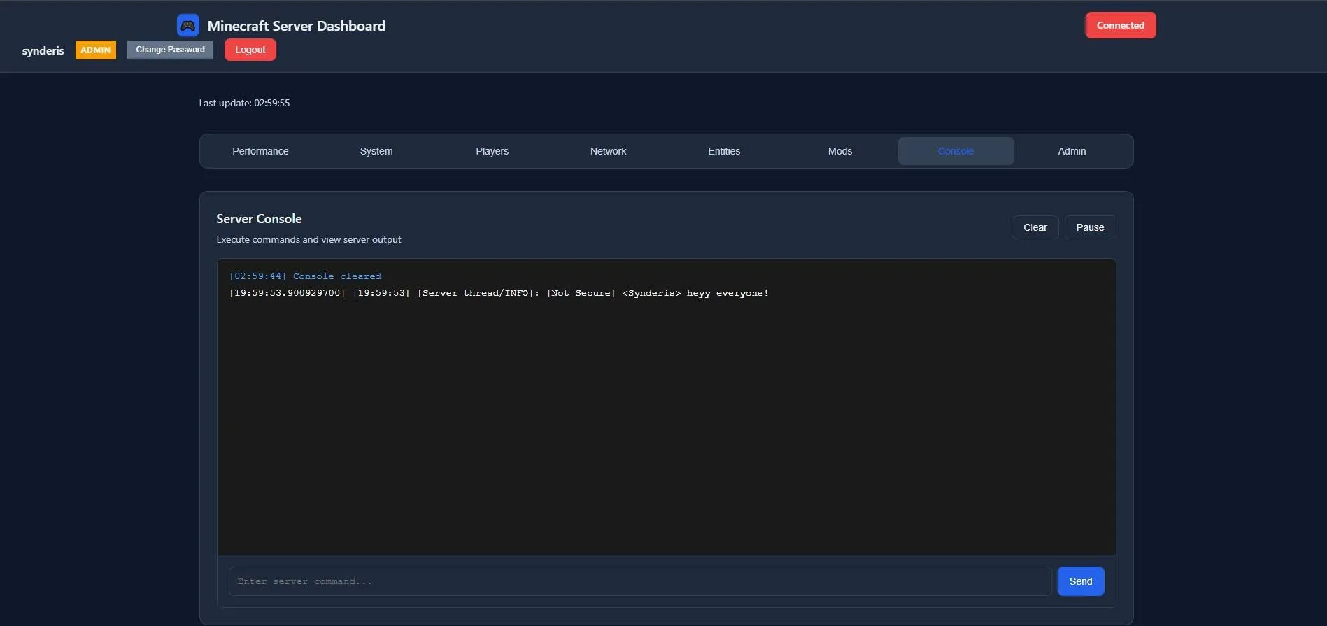Log out of the dashboard
The width and height of the screenshot is (1327, 626).
click(x=250, y=50)
